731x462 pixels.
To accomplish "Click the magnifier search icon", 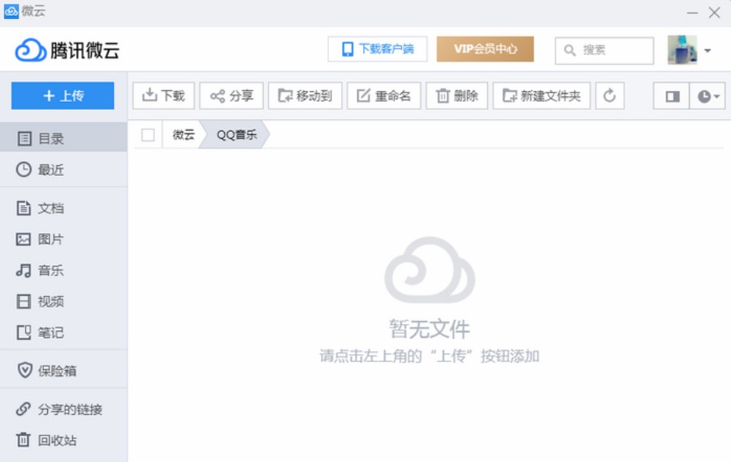I will coord(569,50).
